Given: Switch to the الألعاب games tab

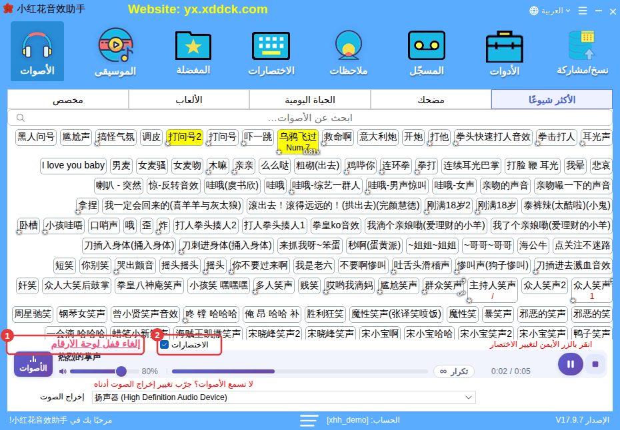Looking at the screenshot, I should tap(189, 99).
